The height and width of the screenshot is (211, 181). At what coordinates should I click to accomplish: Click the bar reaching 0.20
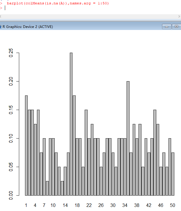pos(128,138)
